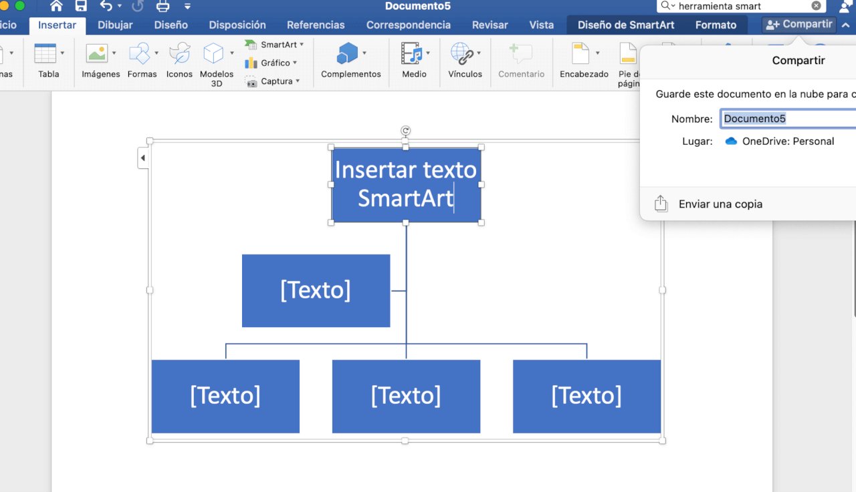
Task: Click the SmartArt rotation handle
Action: [405, 131]
